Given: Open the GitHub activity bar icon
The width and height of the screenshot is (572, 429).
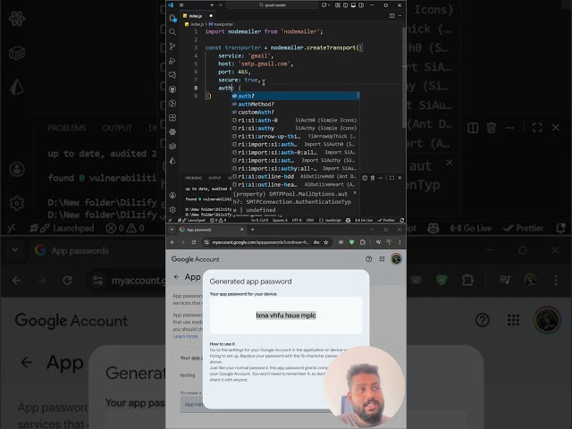Looking at the screenshot, I should click(172, 89).
